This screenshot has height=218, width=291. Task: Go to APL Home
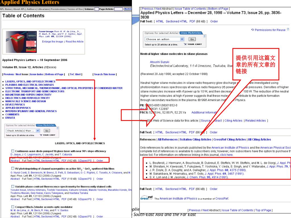6,9
